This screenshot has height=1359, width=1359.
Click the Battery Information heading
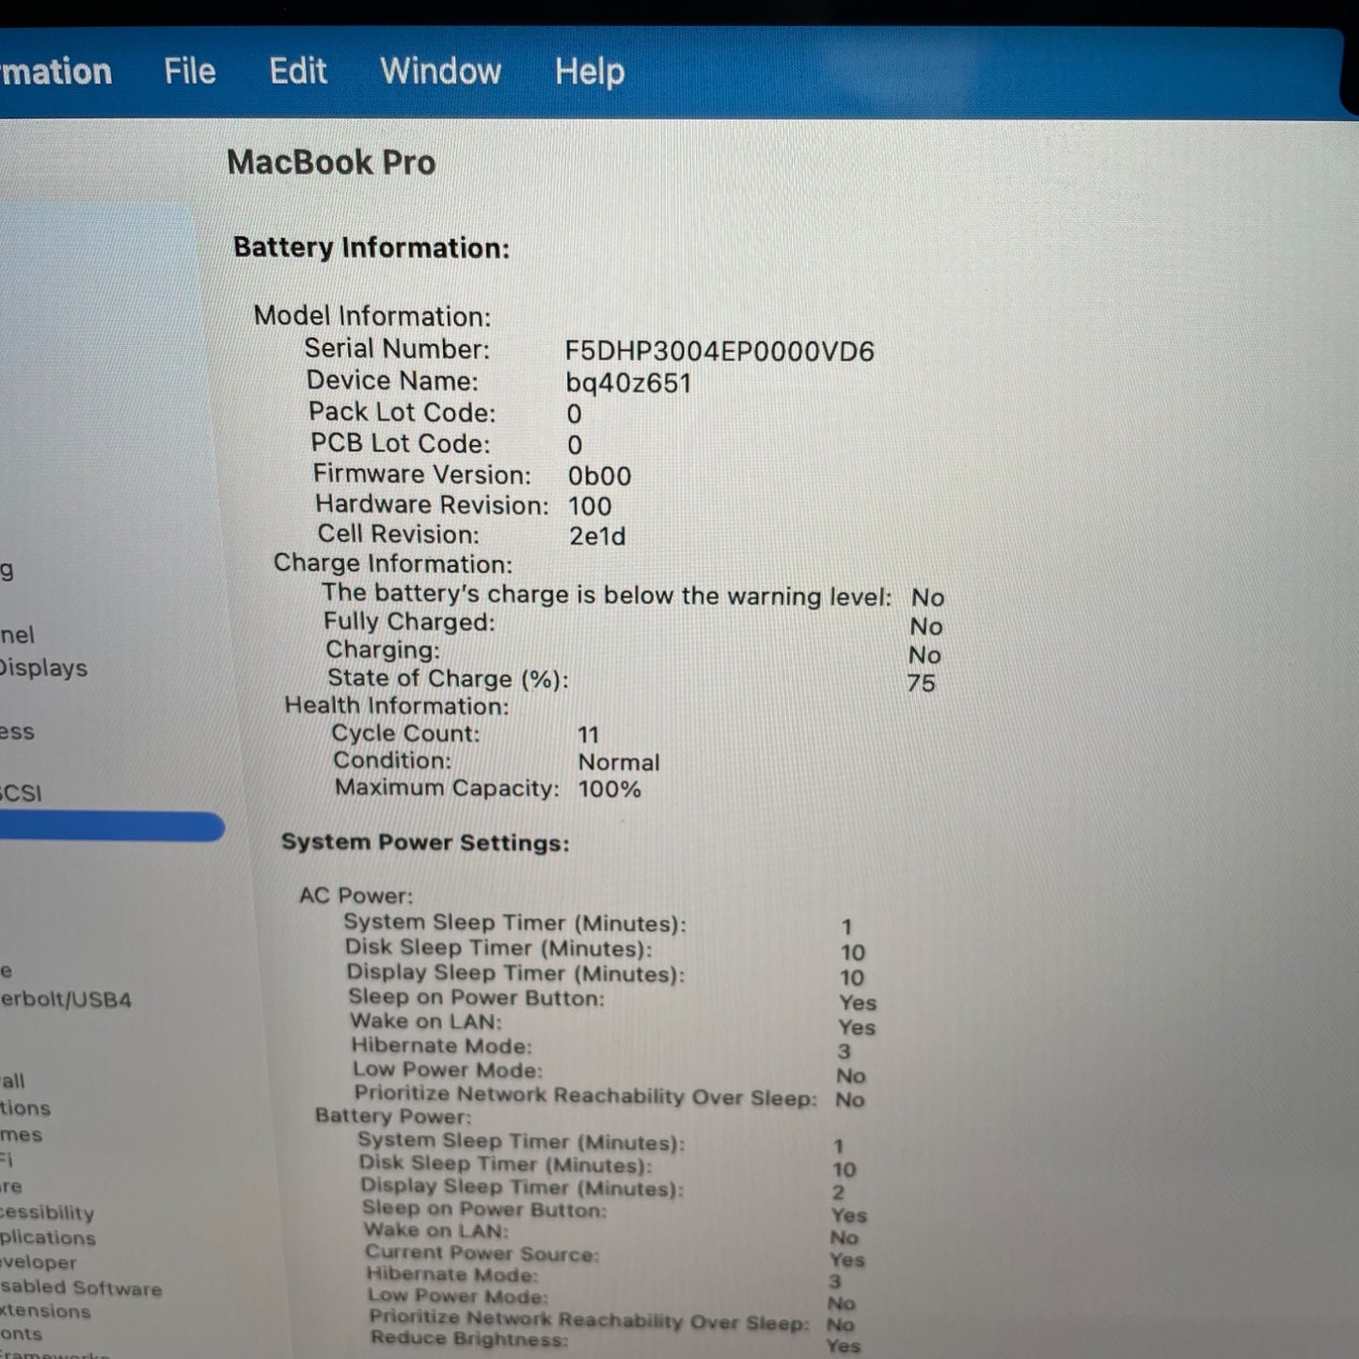tap(371, 247)
